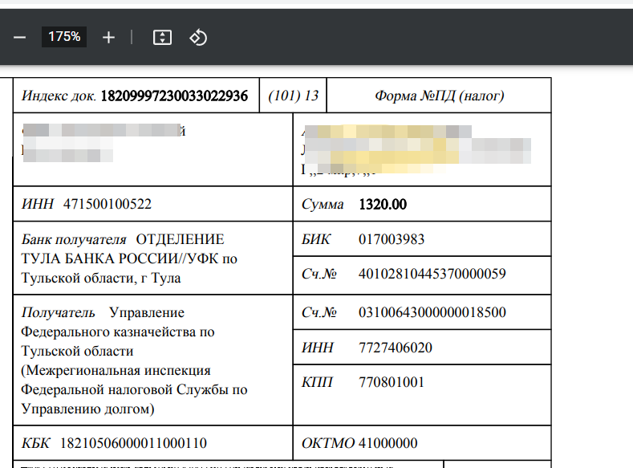Click the "Получатель" label
Screen dimensions: 633x468
[x=59, y=312]
